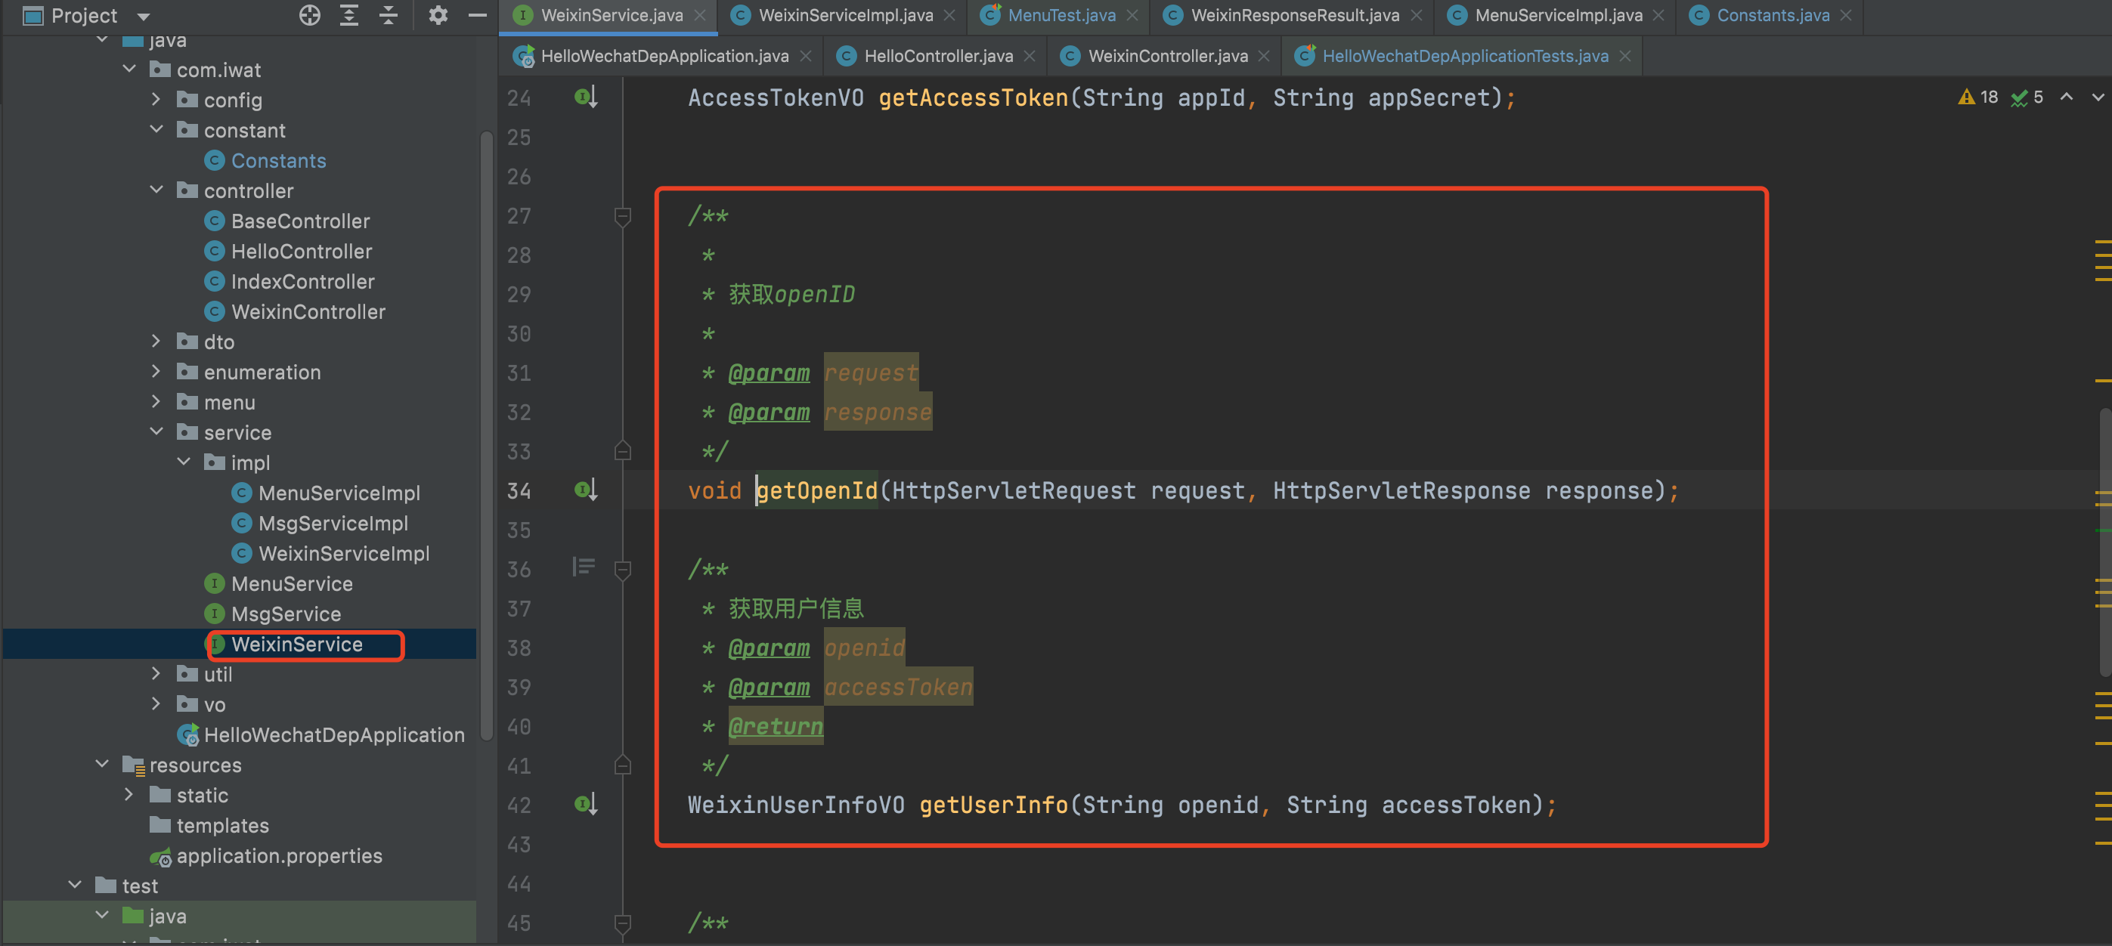This screenshot has height=946, width=2112.
Task: Toggle rendered doc view icon on line 36
Action: (583, 567)
